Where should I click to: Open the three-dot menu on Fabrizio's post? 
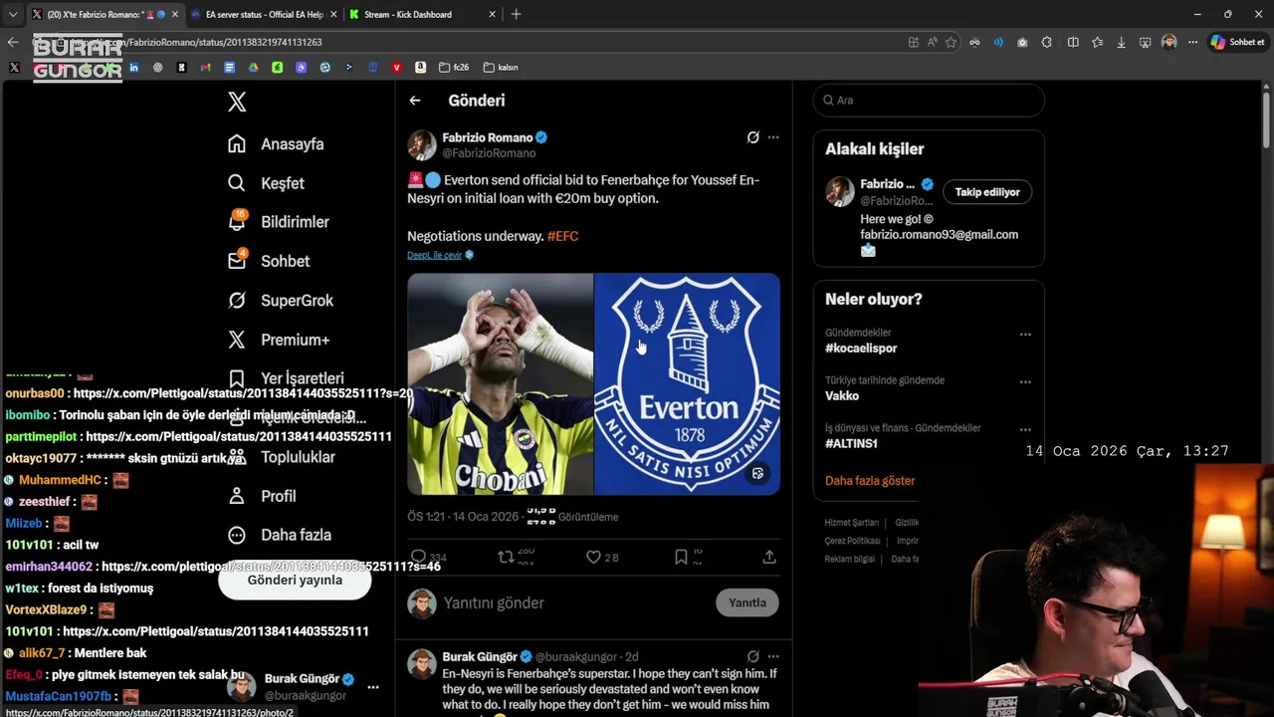[773, 137]
